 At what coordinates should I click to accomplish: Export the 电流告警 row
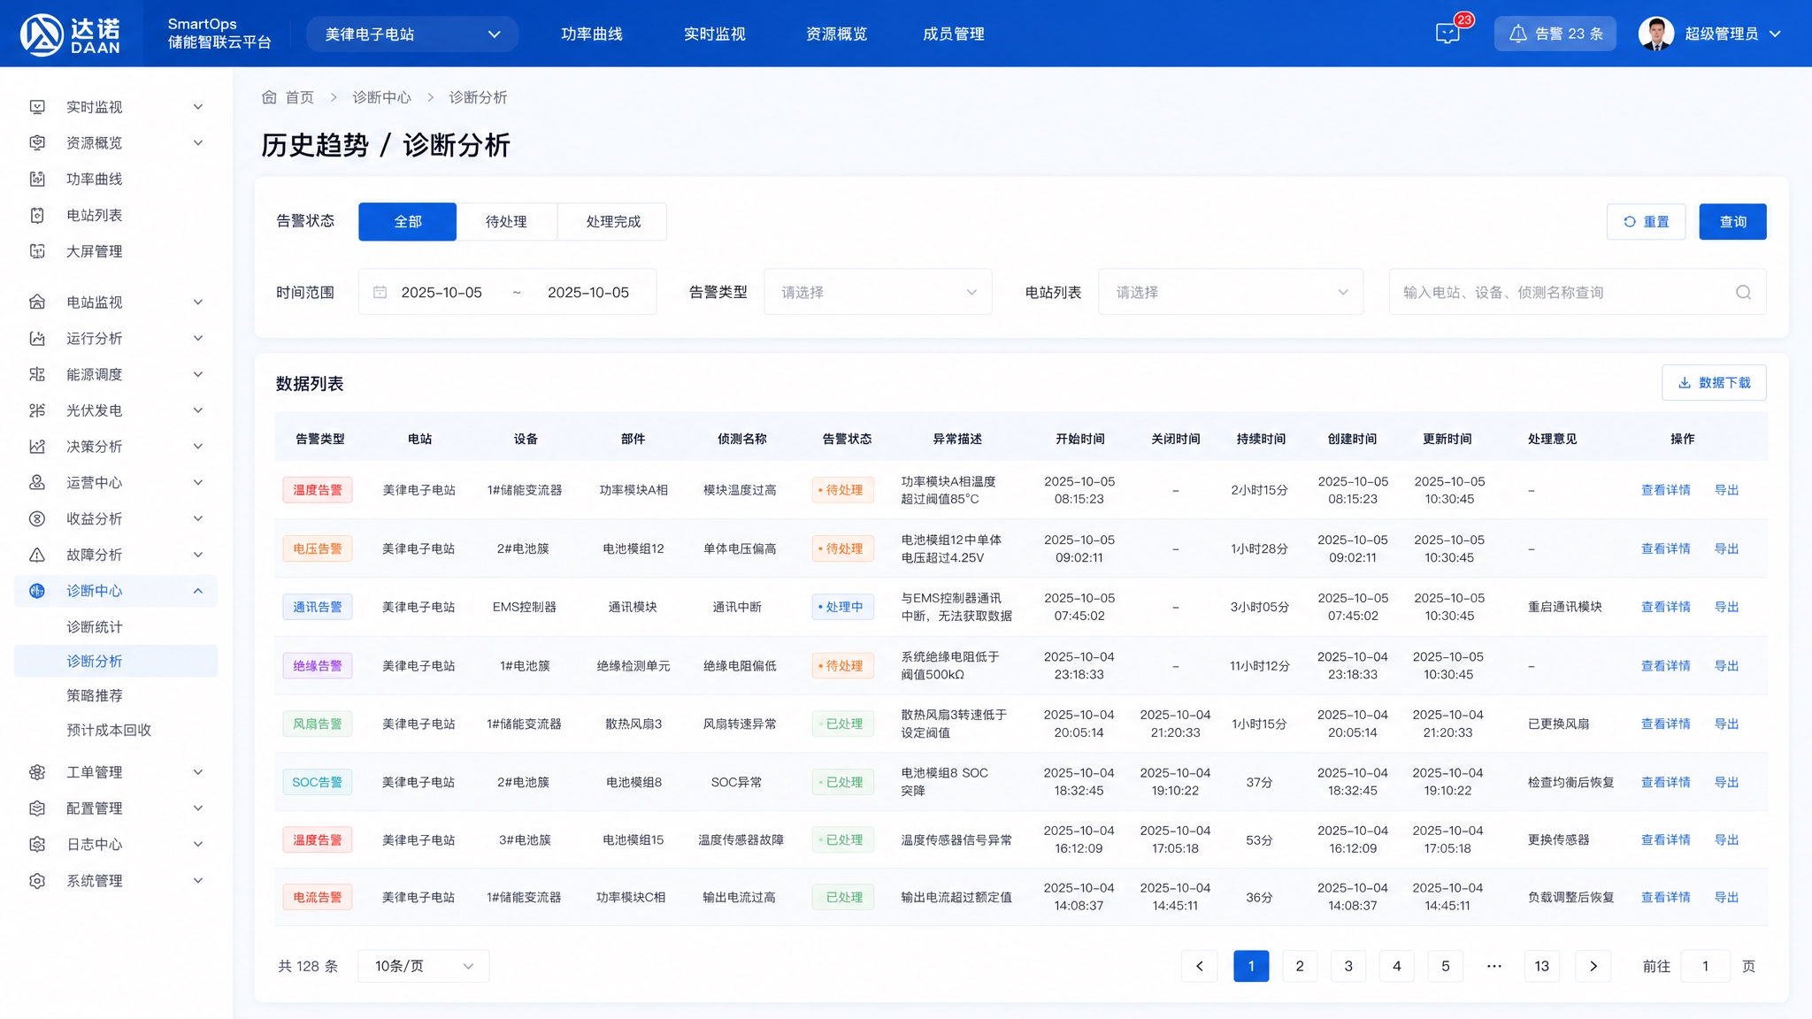[x=1727, y=898]
